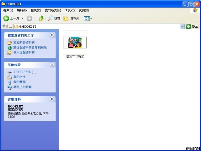201x151 pixels.
Task: Click 將這個資料夾發佈到網站 link
Action: click(30, 48)
